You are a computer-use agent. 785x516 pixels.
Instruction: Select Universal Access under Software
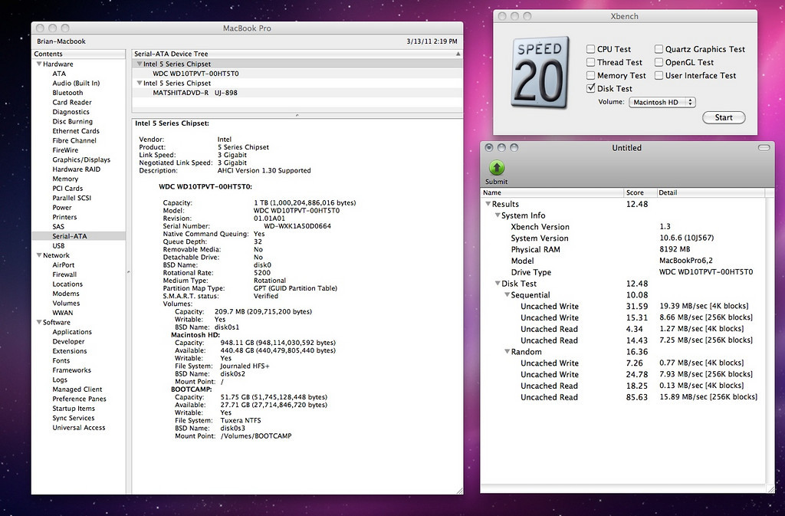click(79, 427)
